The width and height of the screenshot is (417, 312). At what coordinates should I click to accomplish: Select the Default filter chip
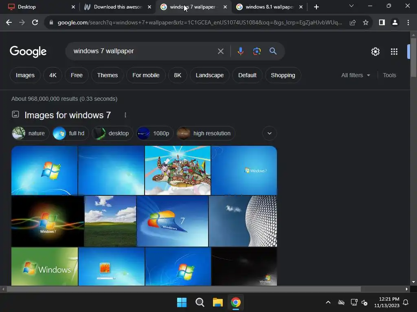point(247,75)
